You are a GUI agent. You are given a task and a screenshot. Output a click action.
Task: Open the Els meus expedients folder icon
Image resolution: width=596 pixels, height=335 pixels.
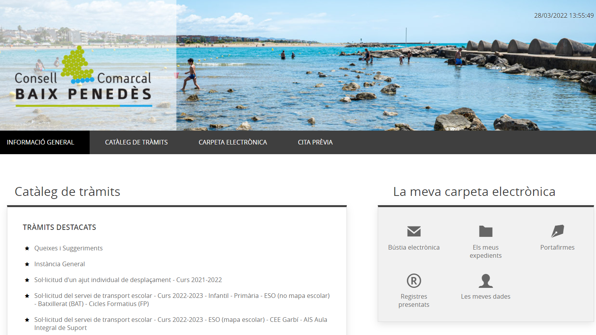click(486, 231)
